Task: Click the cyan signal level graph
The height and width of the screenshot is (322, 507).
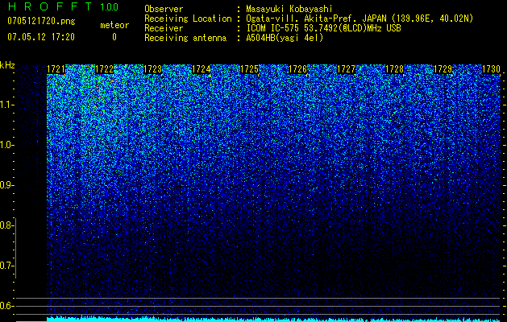Action: point(259,319)
